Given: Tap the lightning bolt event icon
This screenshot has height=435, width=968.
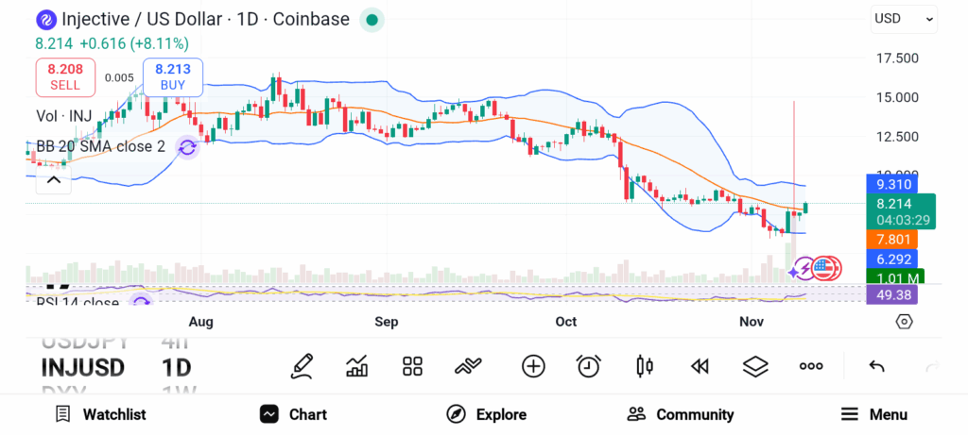Looking at the screenshot, I should pos(804,270).
